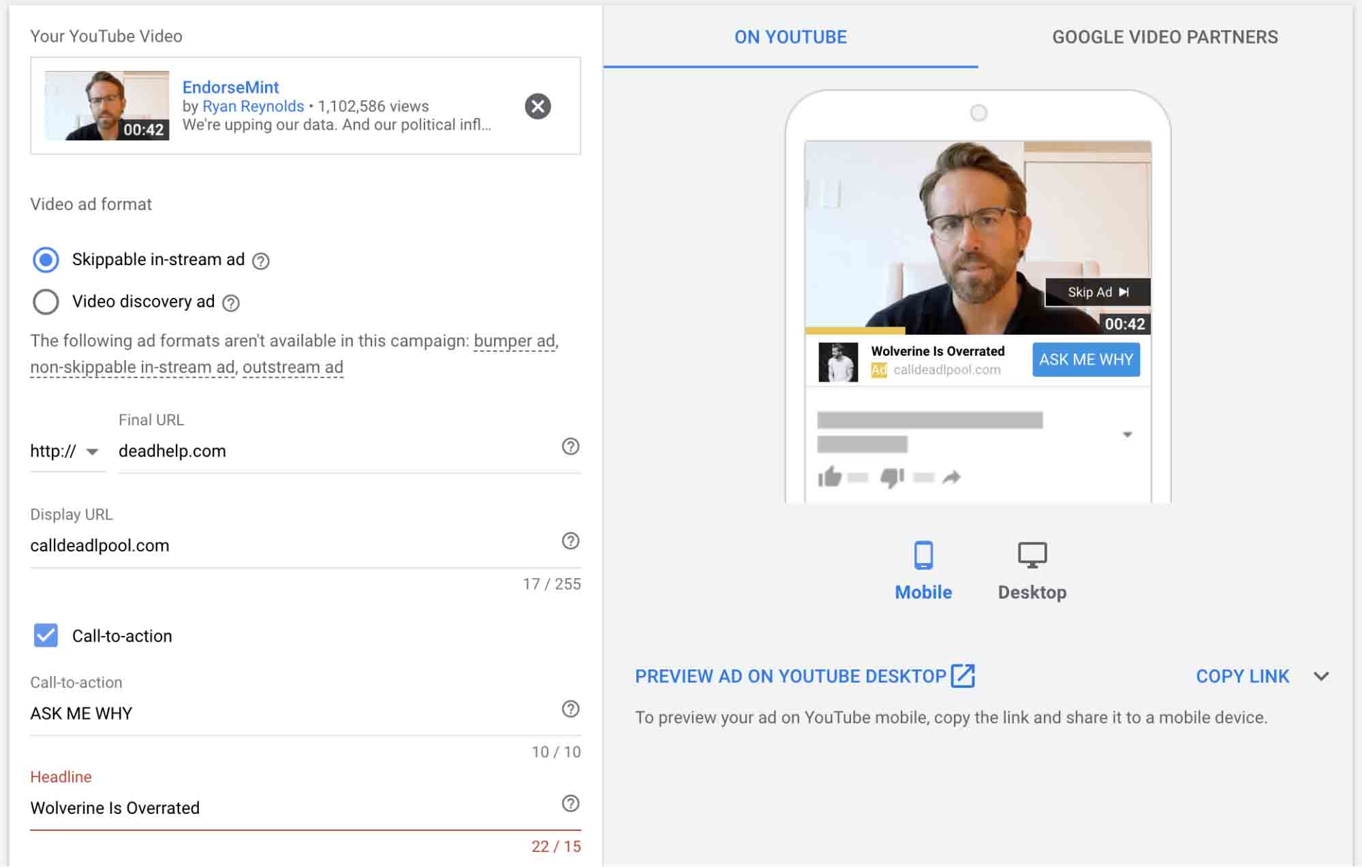This screenshot has height=867, width=1362.
Task: Expand the Copy Link chevron
Action: (1321, 676)
